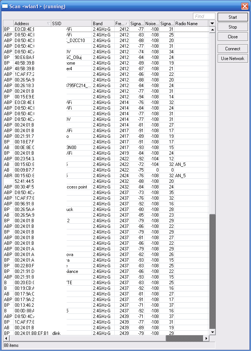251x351 pixels.
Task: Select the row ending in 'ccess point'
Action: (x=106, y=187)
